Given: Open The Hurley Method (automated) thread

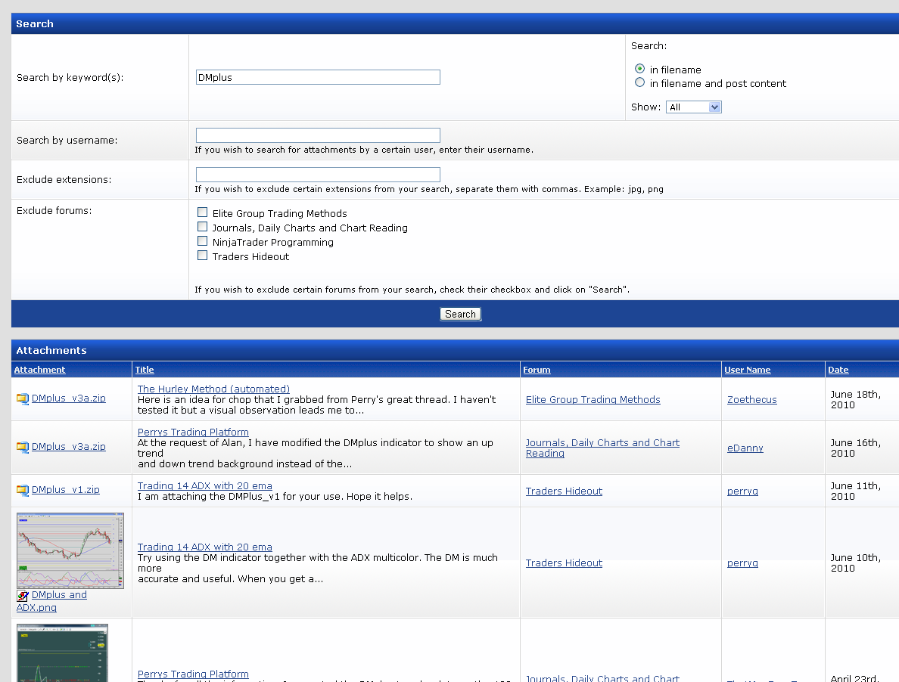Looking at the screenshot, I should pyautogui.click(x=213, y=389).
